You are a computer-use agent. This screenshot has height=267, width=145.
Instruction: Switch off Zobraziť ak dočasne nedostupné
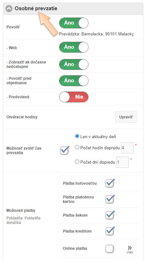pyautogui.click(x=74, y=64)
